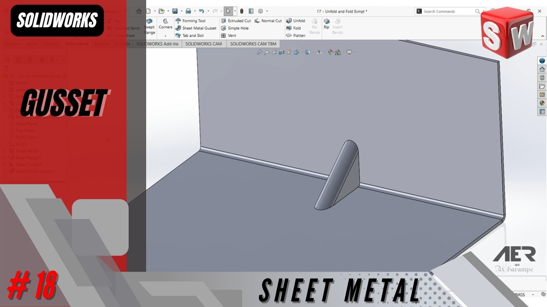Activate Zoom to Area tool
Image resolution: width=547 pixels, height=307 pixels.
pos(267,52)
